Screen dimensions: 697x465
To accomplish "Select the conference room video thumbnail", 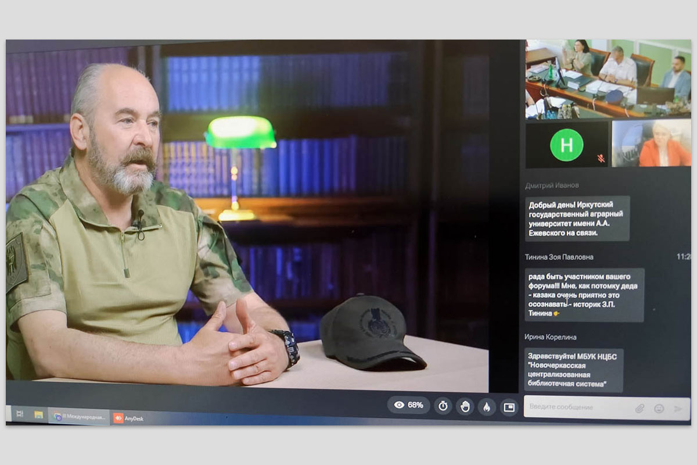I will (608, 78).
